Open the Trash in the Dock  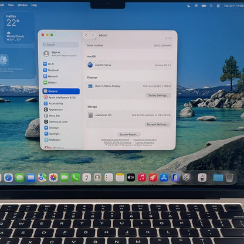(x=229, y=178)
